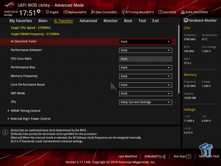221x166 pixels.
Task: Select the CPU Core Ratio label
Action: coord(21,59)
